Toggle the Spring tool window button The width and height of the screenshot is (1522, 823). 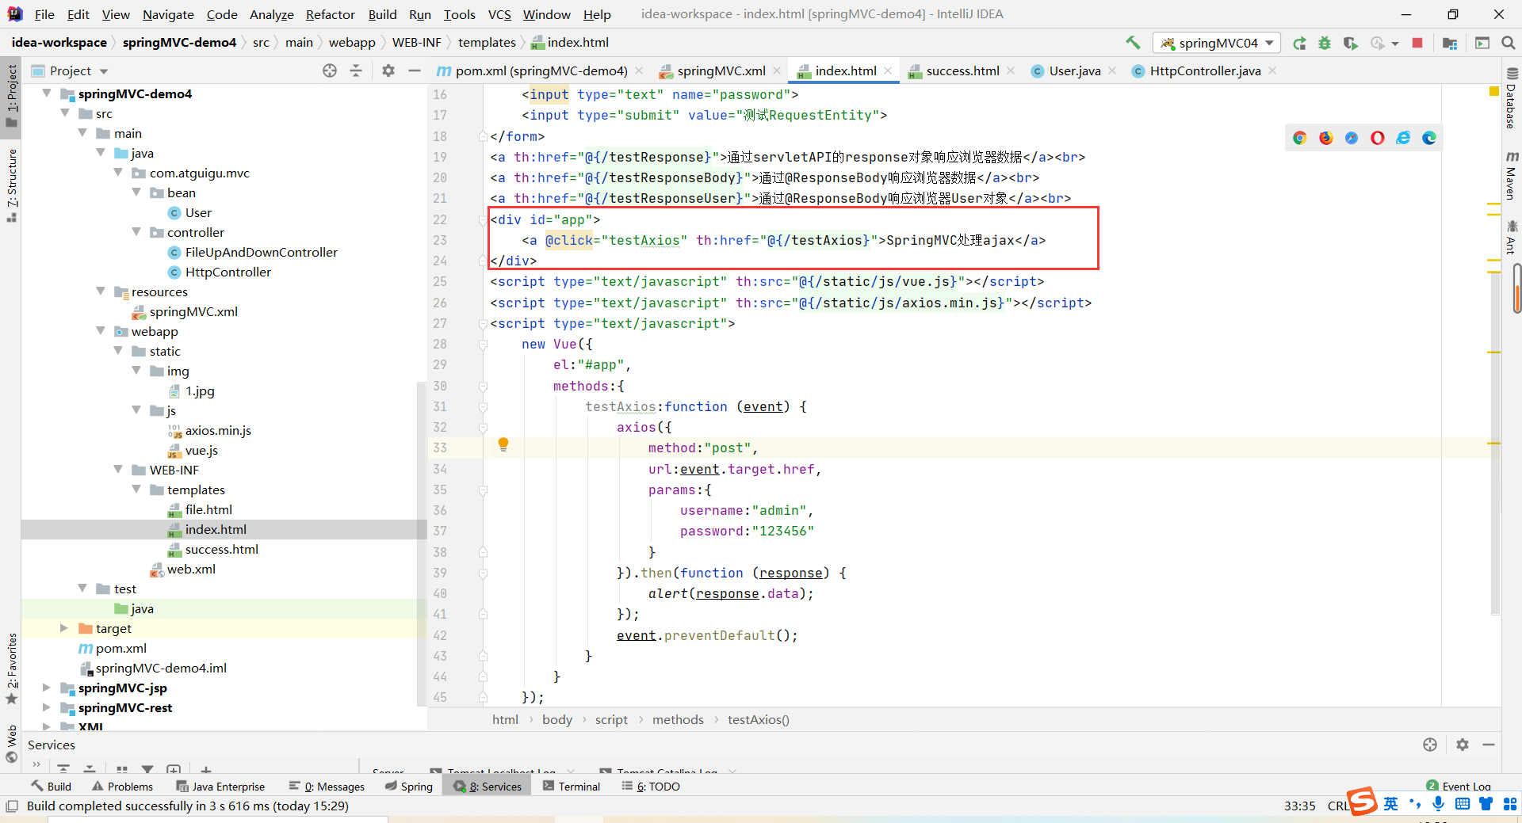(409, 787)
